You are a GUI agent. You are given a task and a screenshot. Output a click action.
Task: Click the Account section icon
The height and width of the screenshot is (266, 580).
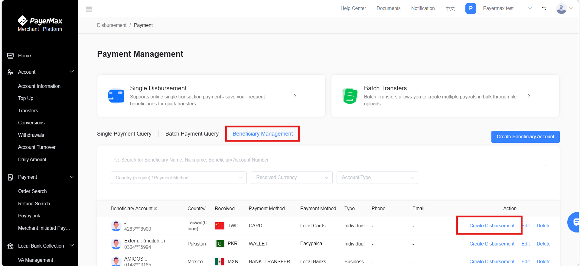(10, 72)
